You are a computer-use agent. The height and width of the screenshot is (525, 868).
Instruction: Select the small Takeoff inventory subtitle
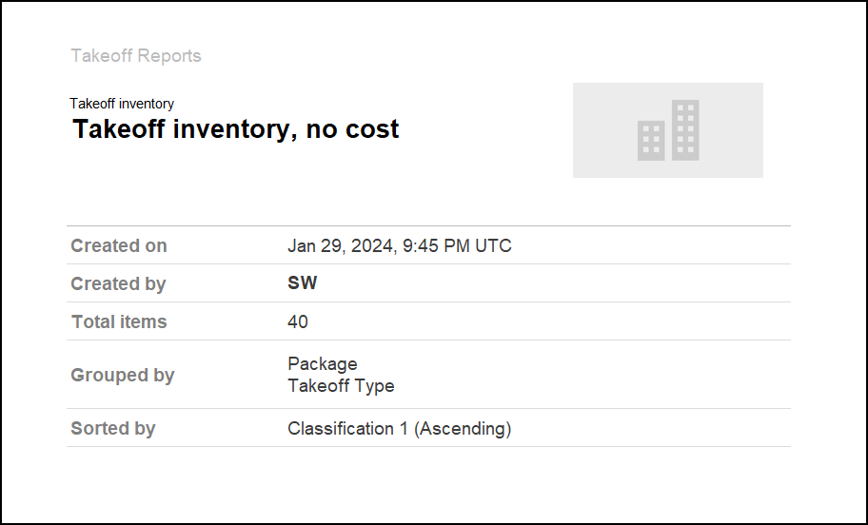click(x=122, y=104)
